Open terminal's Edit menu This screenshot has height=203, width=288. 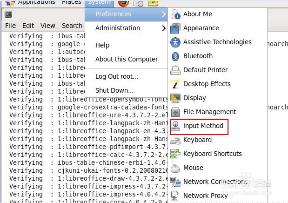(28, 26)
